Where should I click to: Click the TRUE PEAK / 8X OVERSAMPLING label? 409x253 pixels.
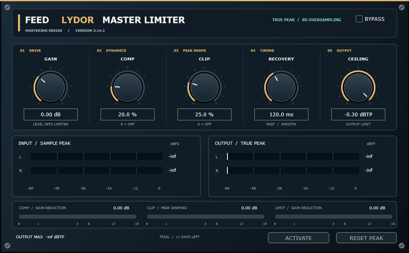point(306,20)
